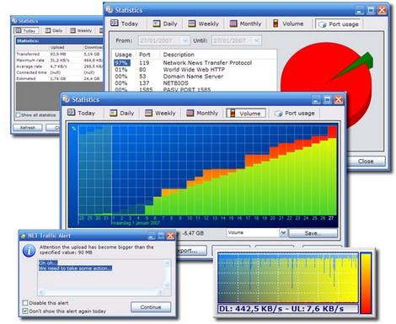Image resolution: width=396 pixels, height=324 pixels.
Task: Open the Today tab in front Statistics window
Action: [x=82, y=113]
